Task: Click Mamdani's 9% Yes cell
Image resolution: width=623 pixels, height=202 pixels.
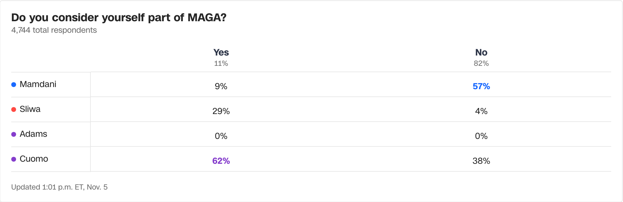Action: (221, 86)
